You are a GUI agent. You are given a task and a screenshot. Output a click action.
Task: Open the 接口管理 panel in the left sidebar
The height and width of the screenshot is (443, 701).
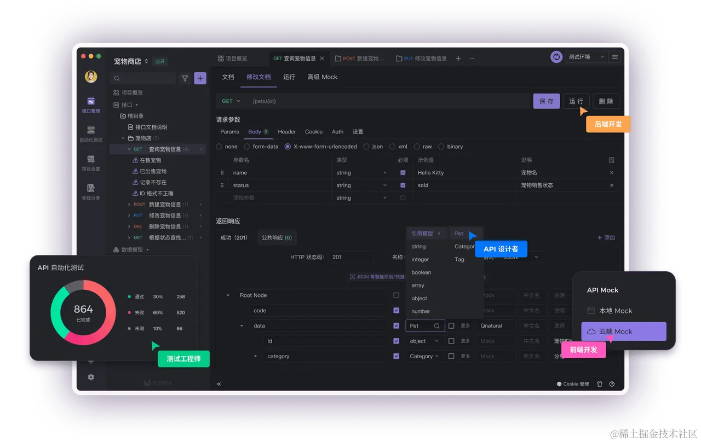coord(91,106)
